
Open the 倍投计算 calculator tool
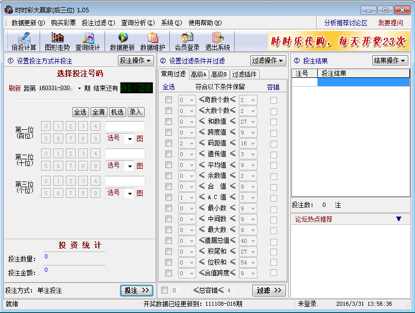point(24,41)
